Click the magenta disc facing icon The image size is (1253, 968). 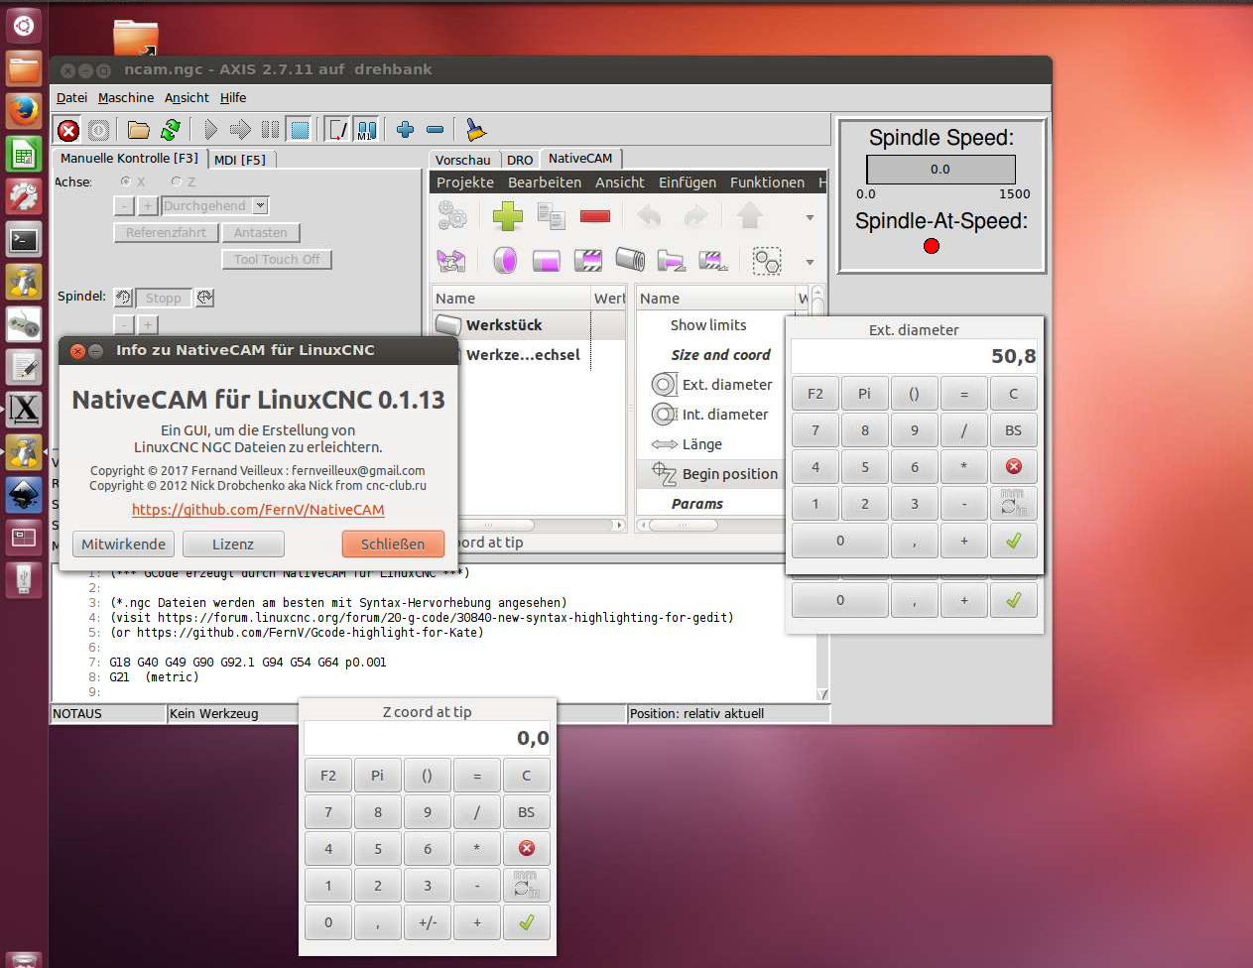tap(505, 261)
